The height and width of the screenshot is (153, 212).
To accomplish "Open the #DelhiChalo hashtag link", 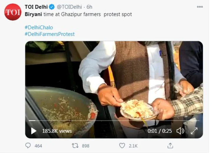I will click(x=39, y=27).
